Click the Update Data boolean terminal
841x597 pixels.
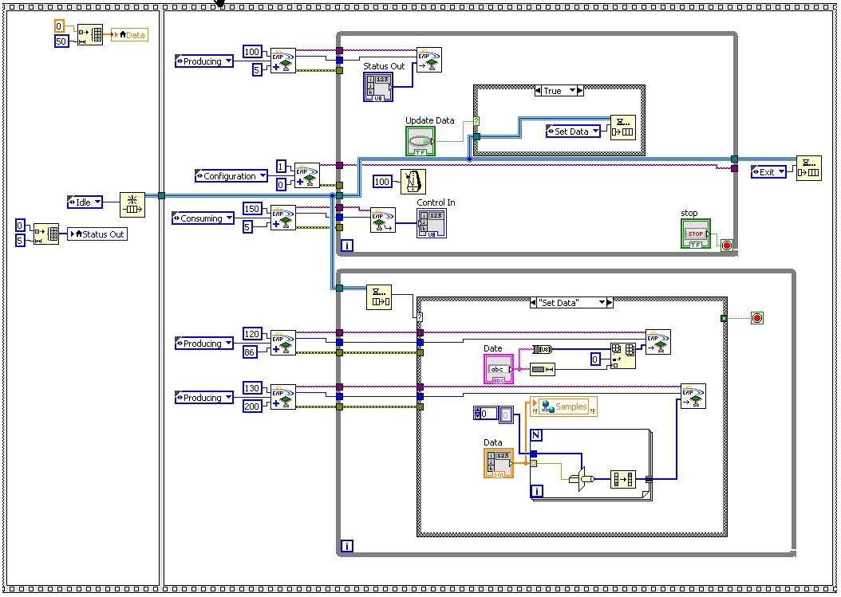click(x=421, y=142)
